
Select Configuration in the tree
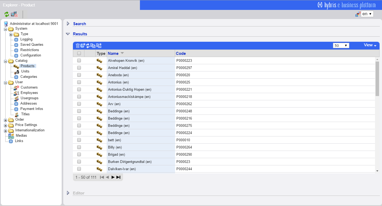click(31, 55)
